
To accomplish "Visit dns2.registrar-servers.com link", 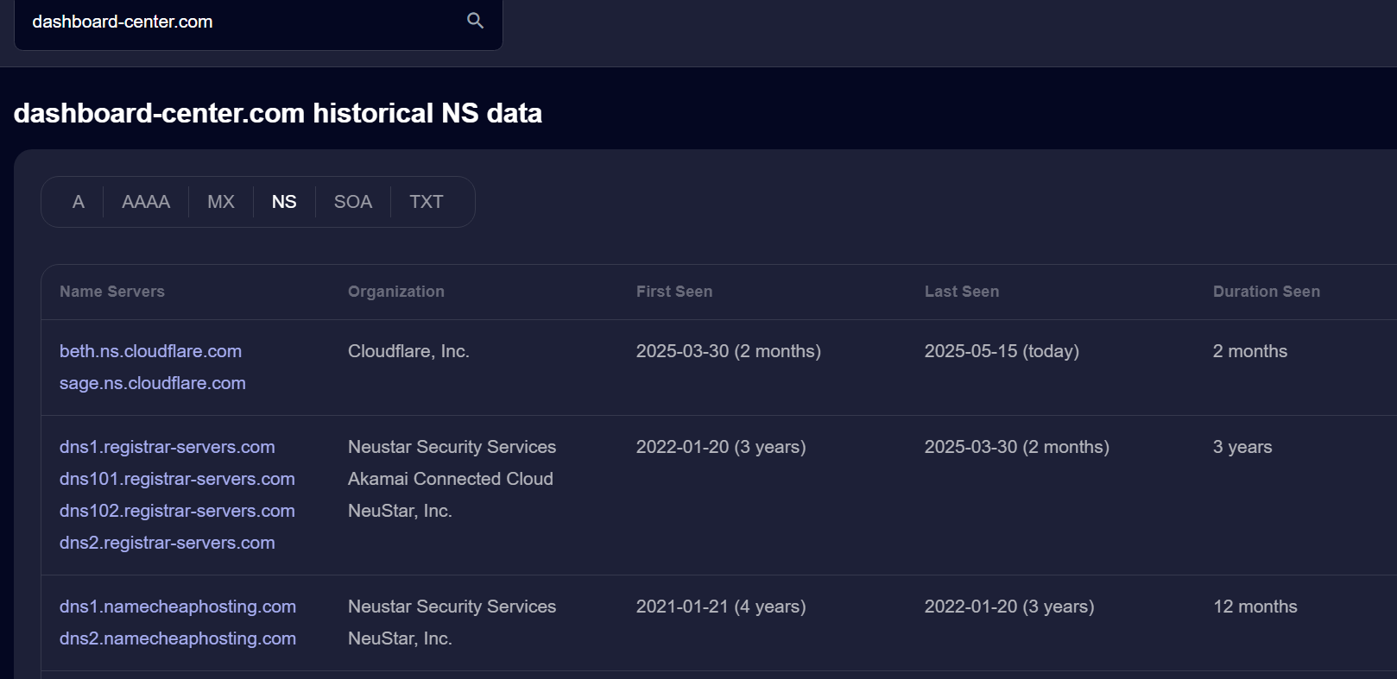I will (x=168, y=543).
